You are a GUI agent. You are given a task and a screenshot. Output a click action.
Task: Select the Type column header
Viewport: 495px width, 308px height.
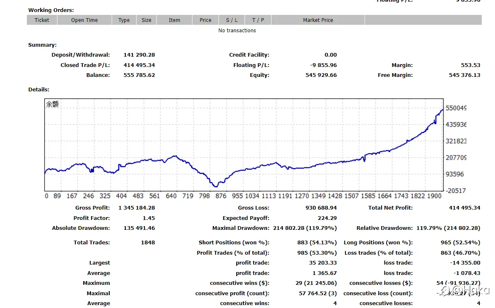(124, 20)
